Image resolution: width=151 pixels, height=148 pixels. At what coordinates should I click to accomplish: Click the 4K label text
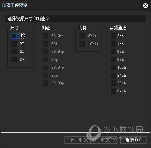(22, 36)
